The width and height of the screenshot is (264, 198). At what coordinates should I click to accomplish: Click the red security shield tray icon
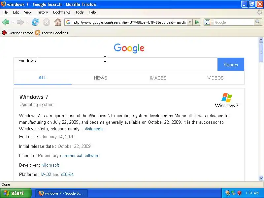(x=239, y=193)
